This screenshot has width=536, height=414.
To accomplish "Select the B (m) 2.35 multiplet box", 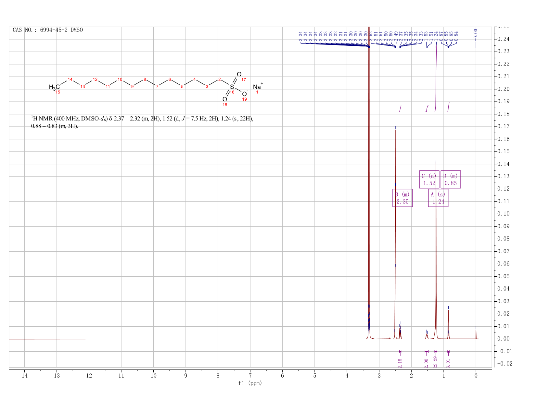I will pyautogui.click(x=402, y=198).
